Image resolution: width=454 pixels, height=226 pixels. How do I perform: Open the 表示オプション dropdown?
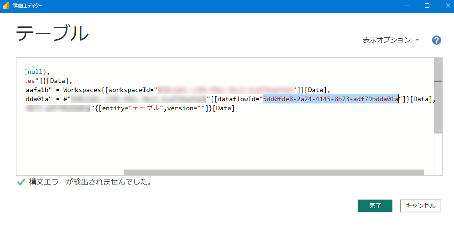[391, 40]
